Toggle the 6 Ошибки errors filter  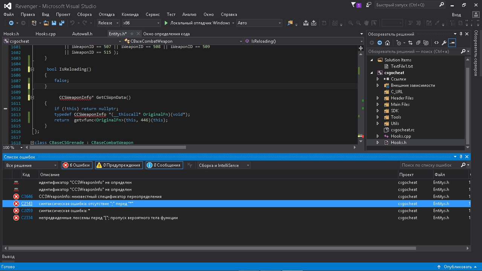point(76,165)
